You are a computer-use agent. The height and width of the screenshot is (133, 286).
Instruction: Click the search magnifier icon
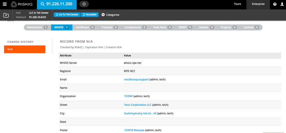(43, 4)
